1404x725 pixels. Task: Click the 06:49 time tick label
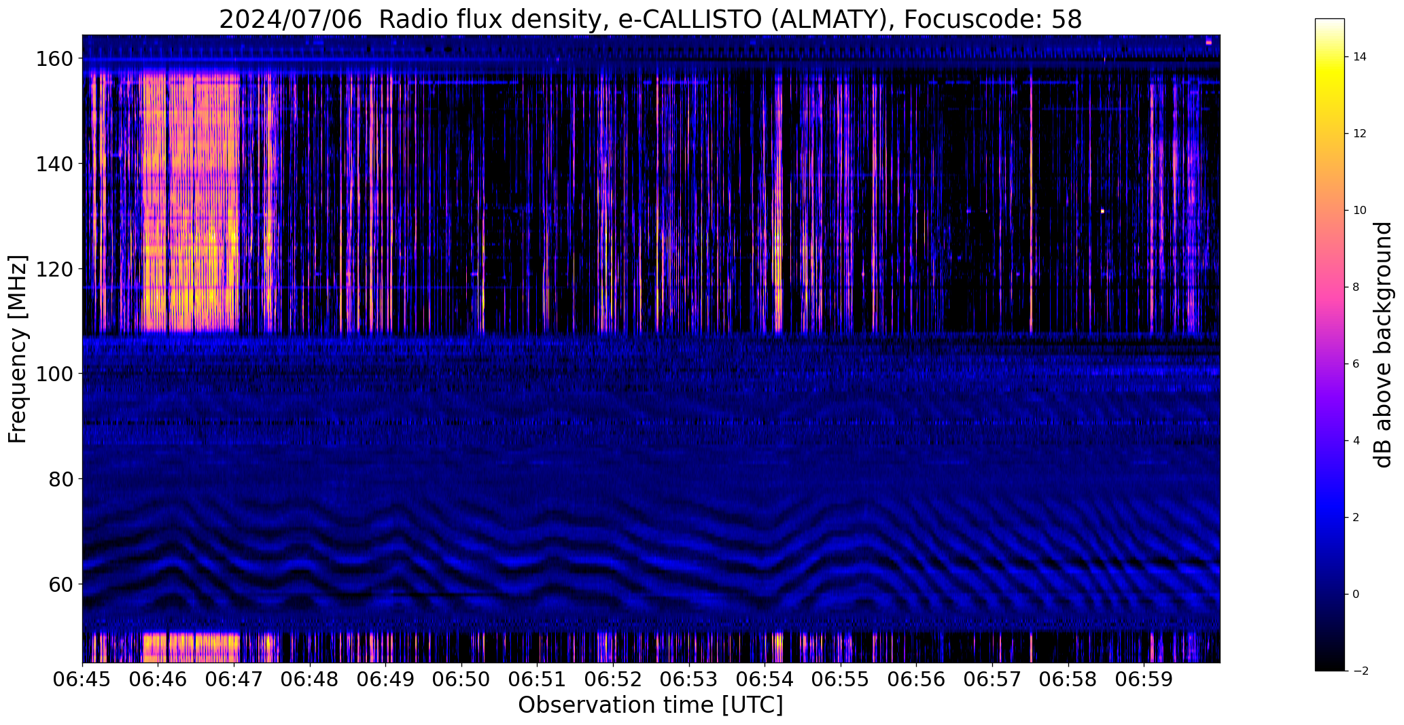386,679
